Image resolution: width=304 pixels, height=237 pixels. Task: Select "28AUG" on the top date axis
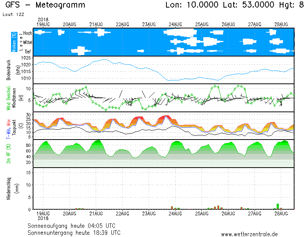tap(281, 24)
